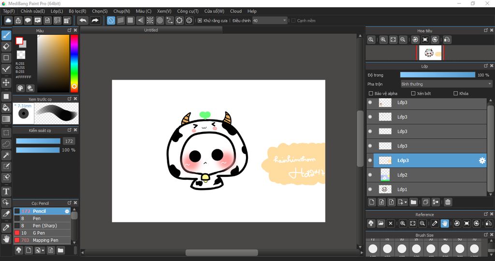Screen dimensions: 495x261
Task: Enable Bảo vệ alpha checkbox
Action: pos(371,93)
